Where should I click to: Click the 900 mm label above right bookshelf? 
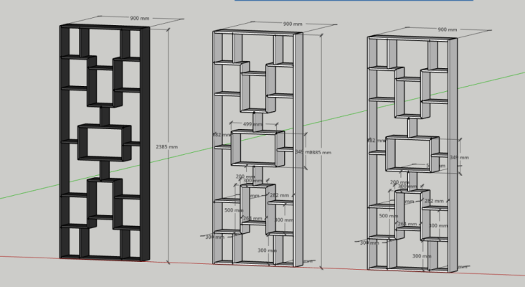(x=447, y=29)
